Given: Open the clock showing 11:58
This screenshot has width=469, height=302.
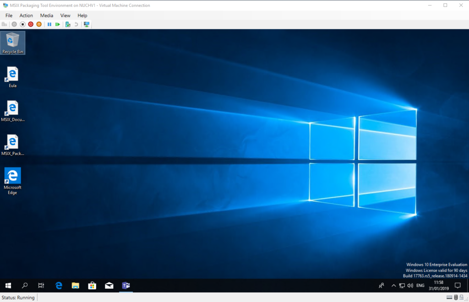Looking at the screenshot, I should pos(438,285).
